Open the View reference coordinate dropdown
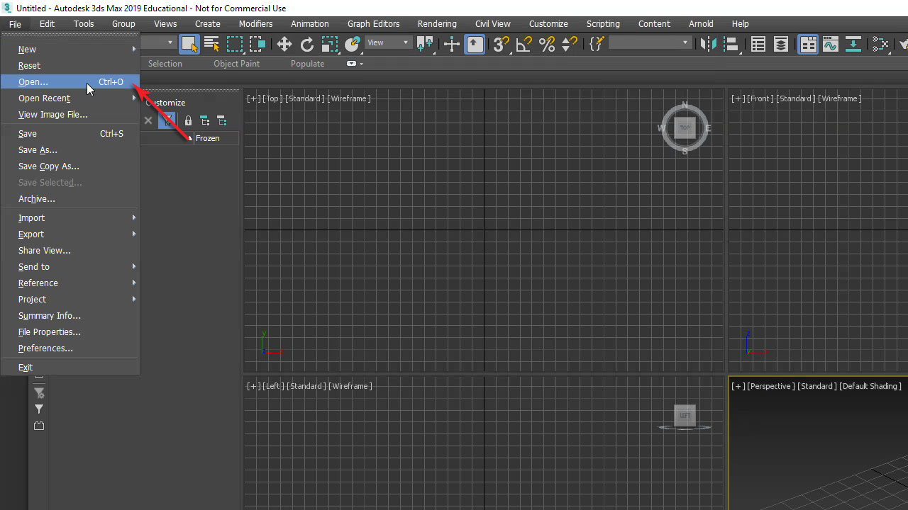Screen dimensions: 908x510 387,43
